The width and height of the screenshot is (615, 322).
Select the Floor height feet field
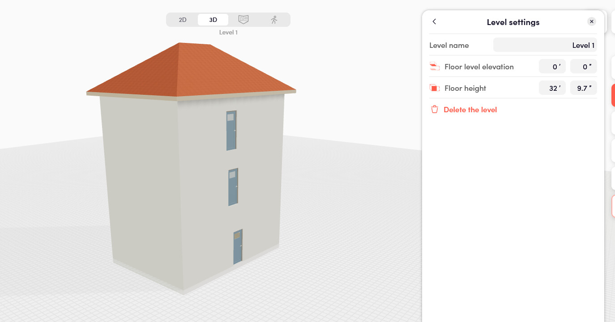pos(552,88)
